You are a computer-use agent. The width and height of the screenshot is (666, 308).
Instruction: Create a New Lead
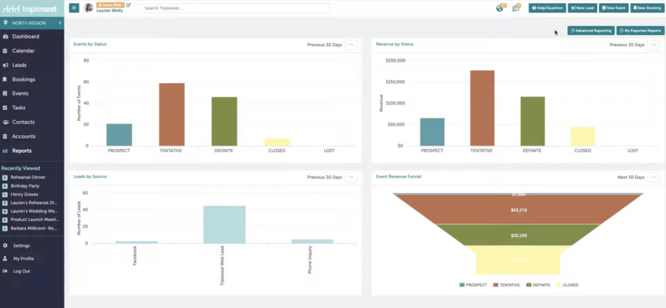[582, 8]
